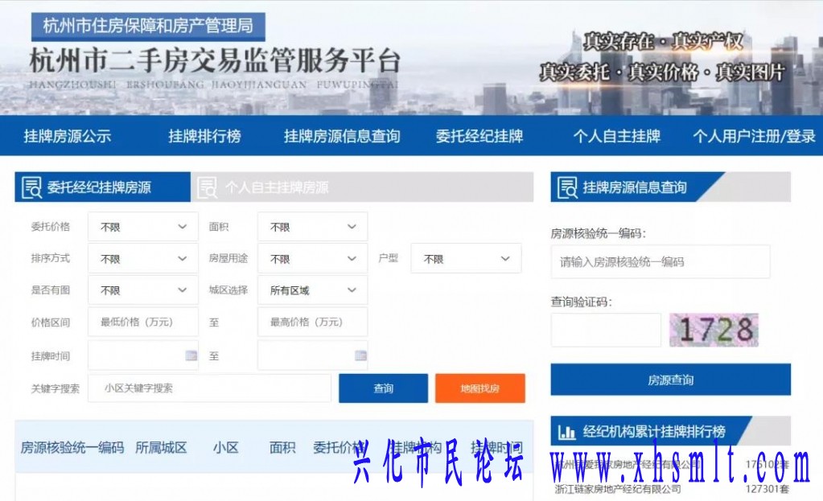Click the 房源查询 button
The height and width of the screenshot is (501, 823).
coord(670,380)
